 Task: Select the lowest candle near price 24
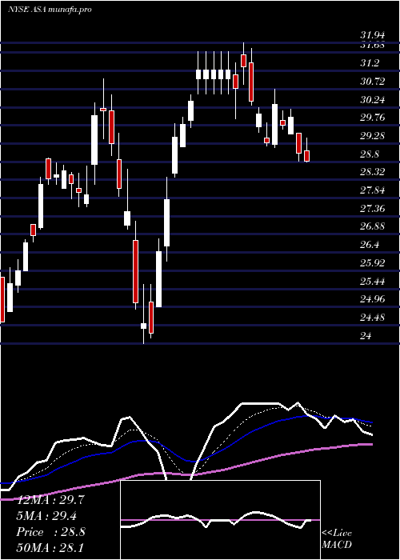point(143,326)
